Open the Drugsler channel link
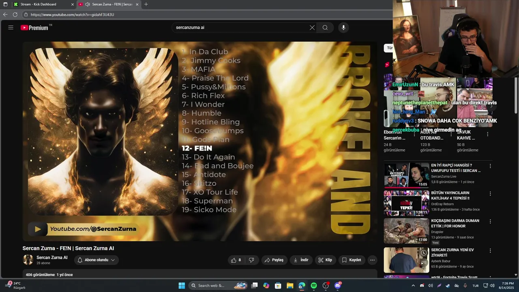 click(x=438, y=232)
